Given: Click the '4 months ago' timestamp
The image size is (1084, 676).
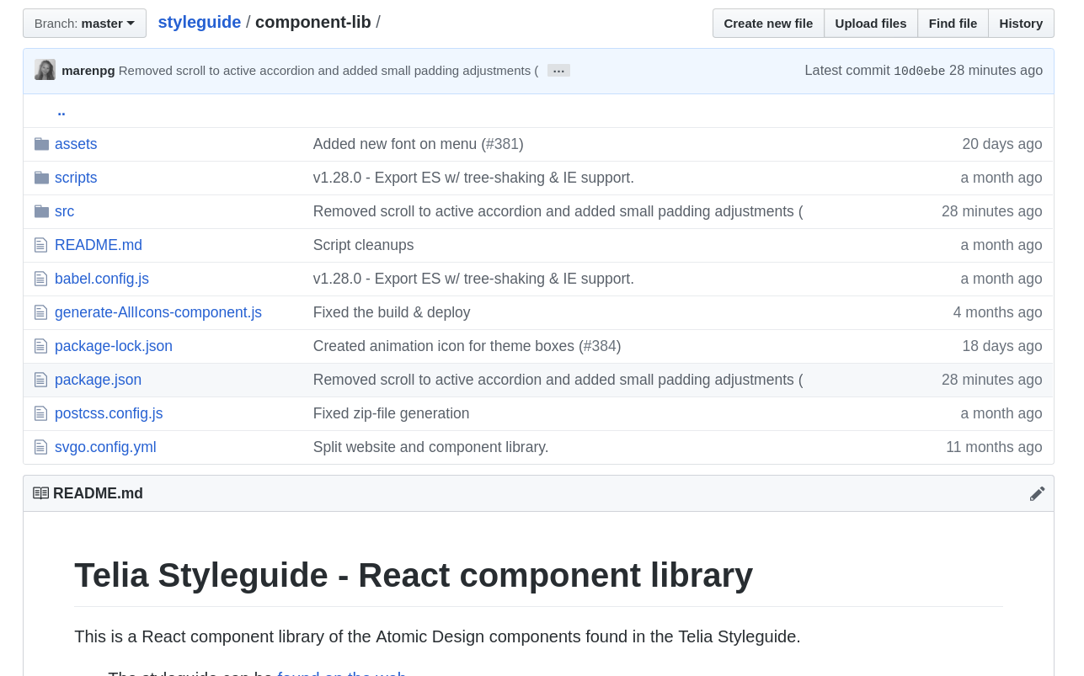Looking at the screenshot, I should (x=998, y=312).
